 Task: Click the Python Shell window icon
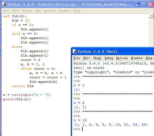pos(75,51)
